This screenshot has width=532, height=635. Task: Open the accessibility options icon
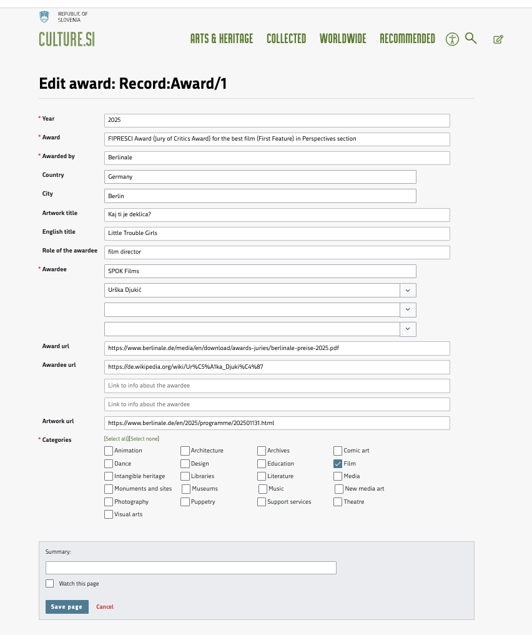coord(452,39)
